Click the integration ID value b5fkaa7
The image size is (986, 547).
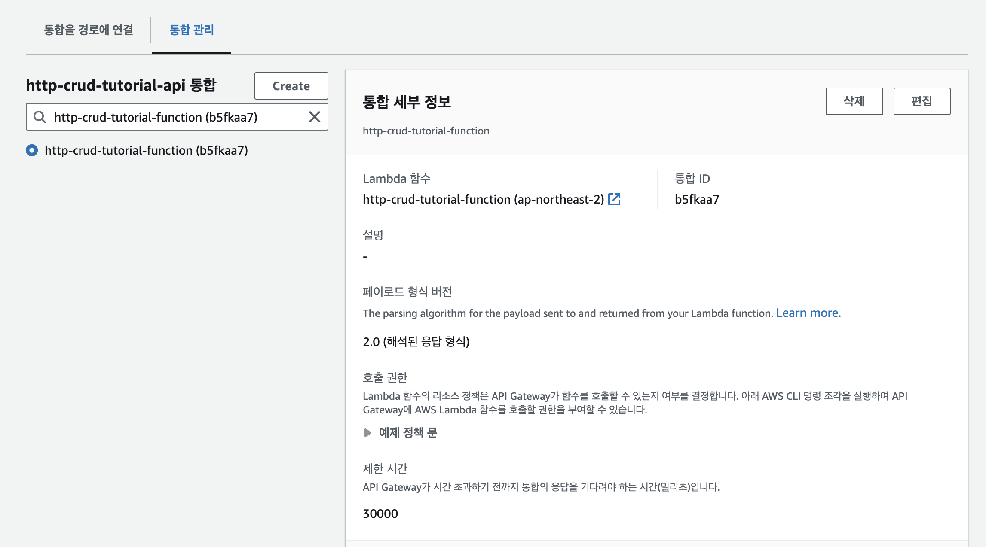tap(697, 199)
